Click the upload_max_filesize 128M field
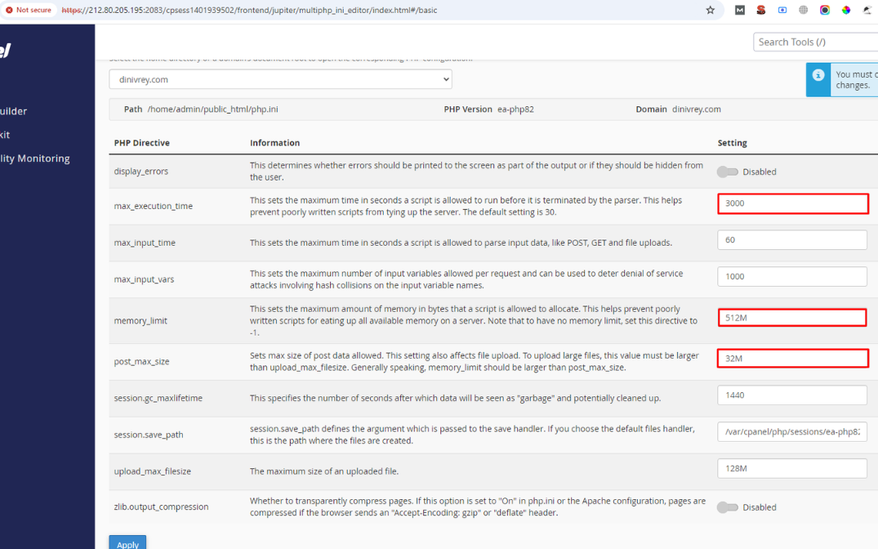This screenshot has height=549, width=878. point(791,468)
